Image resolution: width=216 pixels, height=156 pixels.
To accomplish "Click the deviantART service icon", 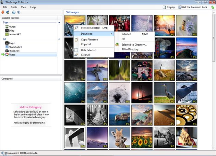I will click(7, 34).
